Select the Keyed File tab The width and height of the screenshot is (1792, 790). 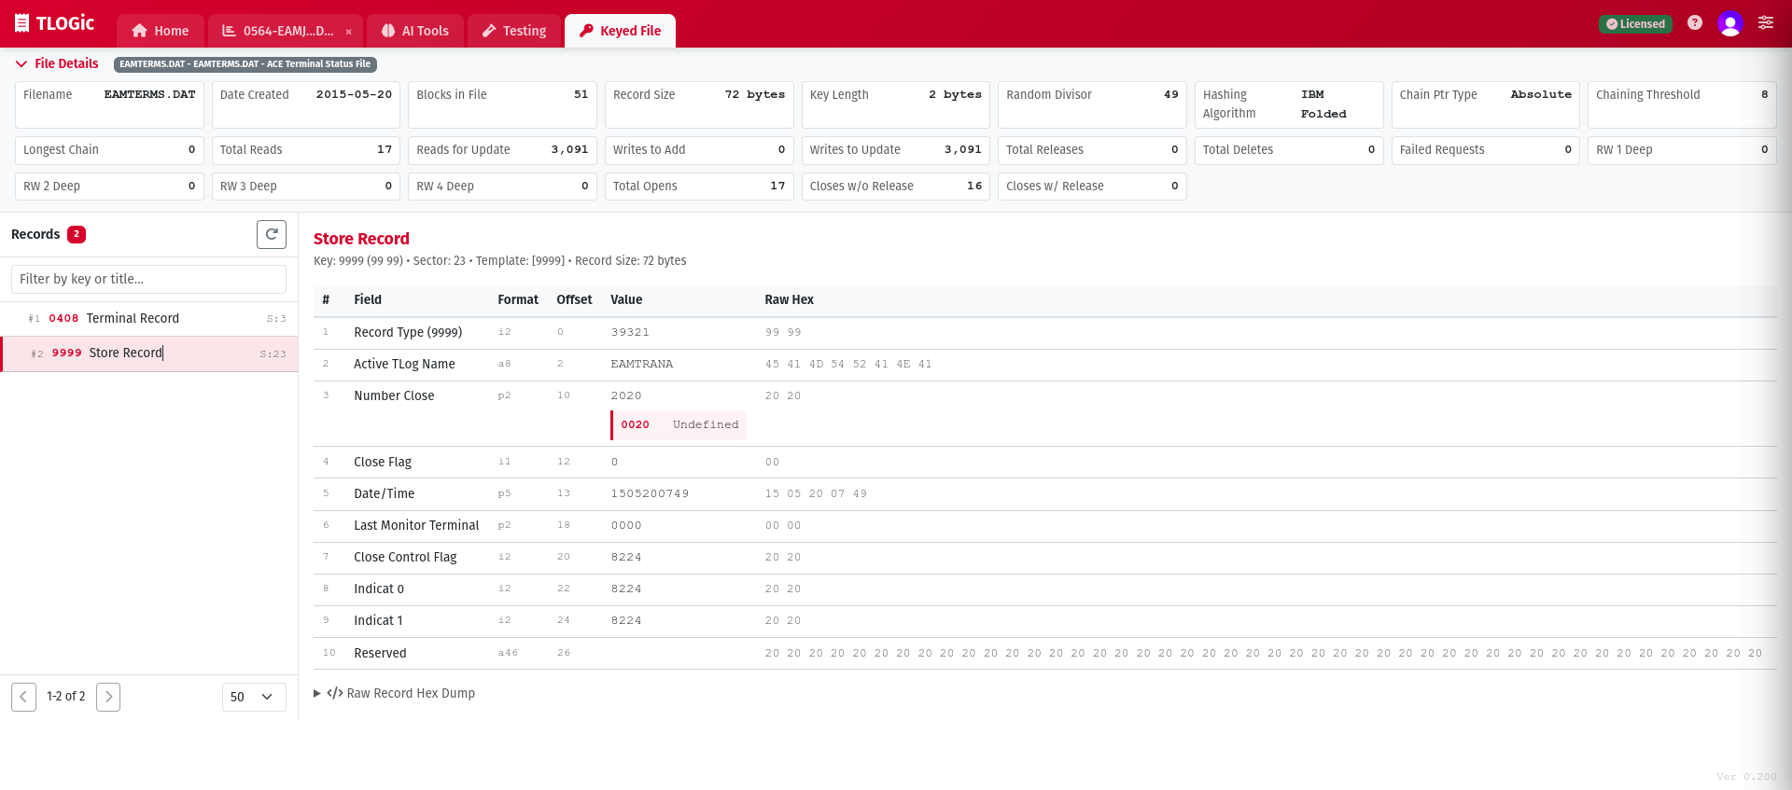pos(621,31)
